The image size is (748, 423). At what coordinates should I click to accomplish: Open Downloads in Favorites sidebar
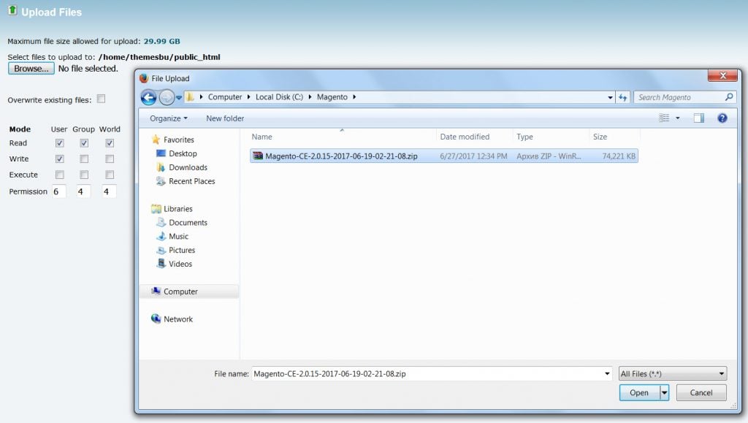(x=188, y=167)
